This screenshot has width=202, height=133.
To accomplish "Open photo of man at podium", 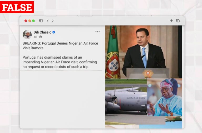I will tap(144, 52).
